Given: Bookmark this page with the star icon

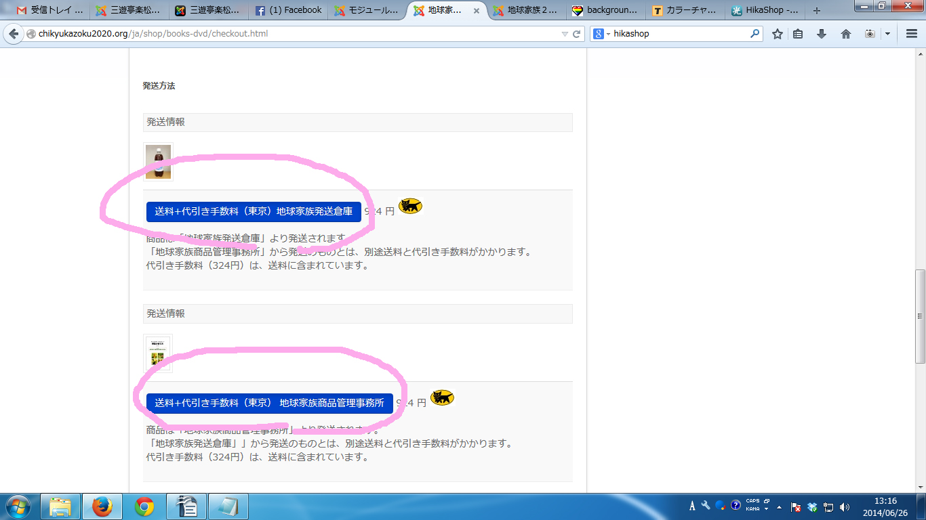Looking at the screenshot, I should tap(778, 34).
